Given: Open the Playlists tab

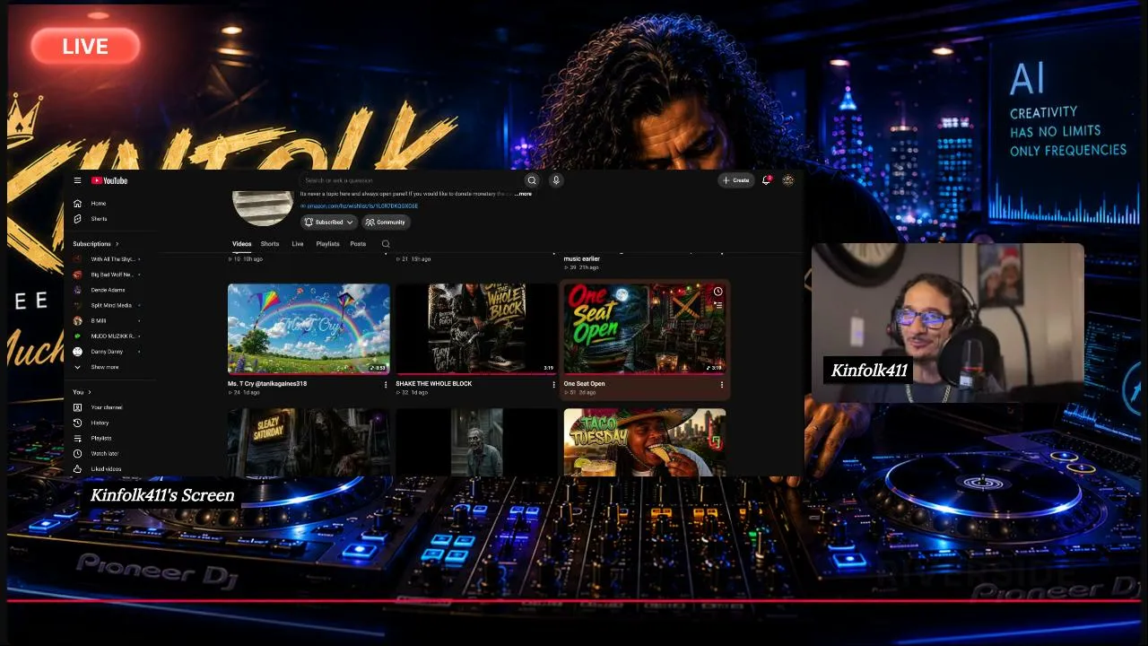Looking at the screenshot, I should coord(327,244).
